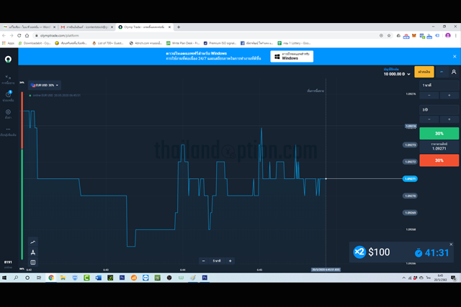This screenshot has width=461, height=307.
Task: Open Chrome three-dot menu
Action: tap(456, 35)
